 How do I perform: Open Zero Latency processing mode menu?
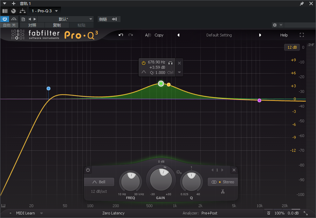pos(113,213)
